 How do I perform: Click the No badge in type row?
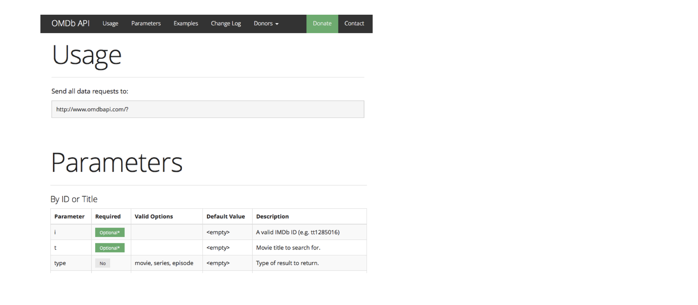pyautogui.click(x=102, y=263)
